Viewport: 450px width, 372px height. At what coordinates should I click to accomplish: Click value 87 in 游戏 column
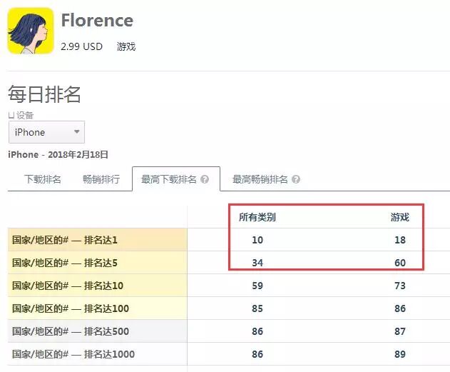pyautogui.click(x=400, y=331)
